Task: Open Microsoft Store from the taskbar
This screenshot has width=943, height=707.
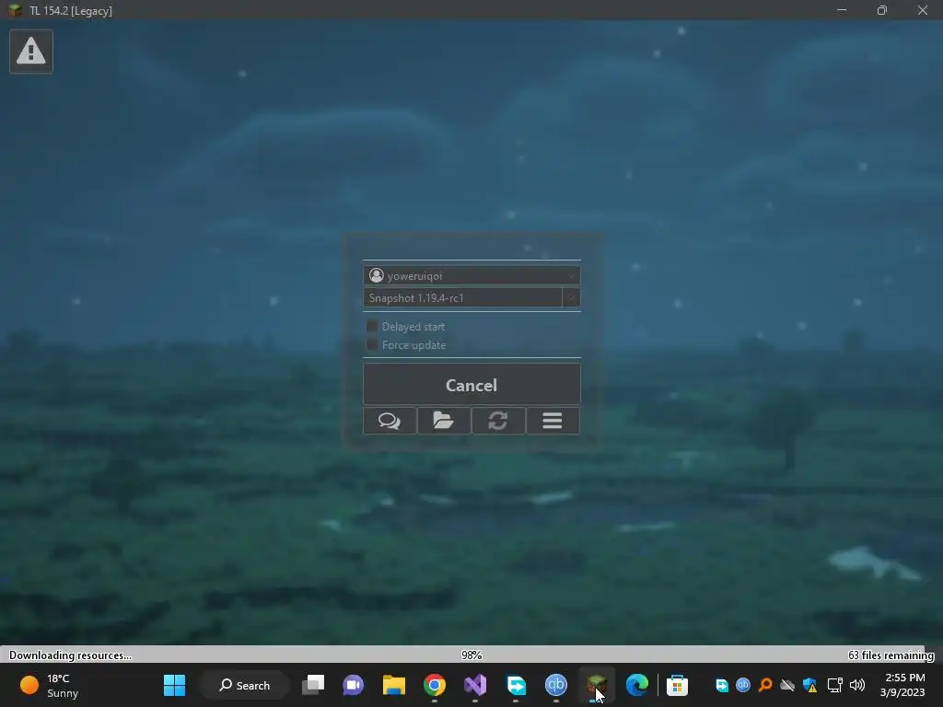Action: click(x=677, y=685)
